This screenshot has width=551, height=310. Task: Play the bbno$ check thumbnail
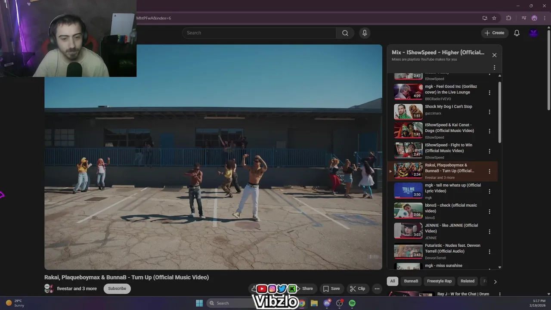[x=408, y=211]
